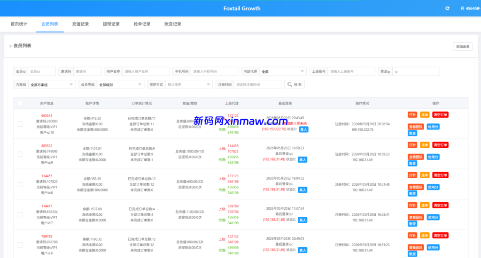Open the 充值记录 tab
The height and width of the screenshot is (258, 481).
[80, 24]
